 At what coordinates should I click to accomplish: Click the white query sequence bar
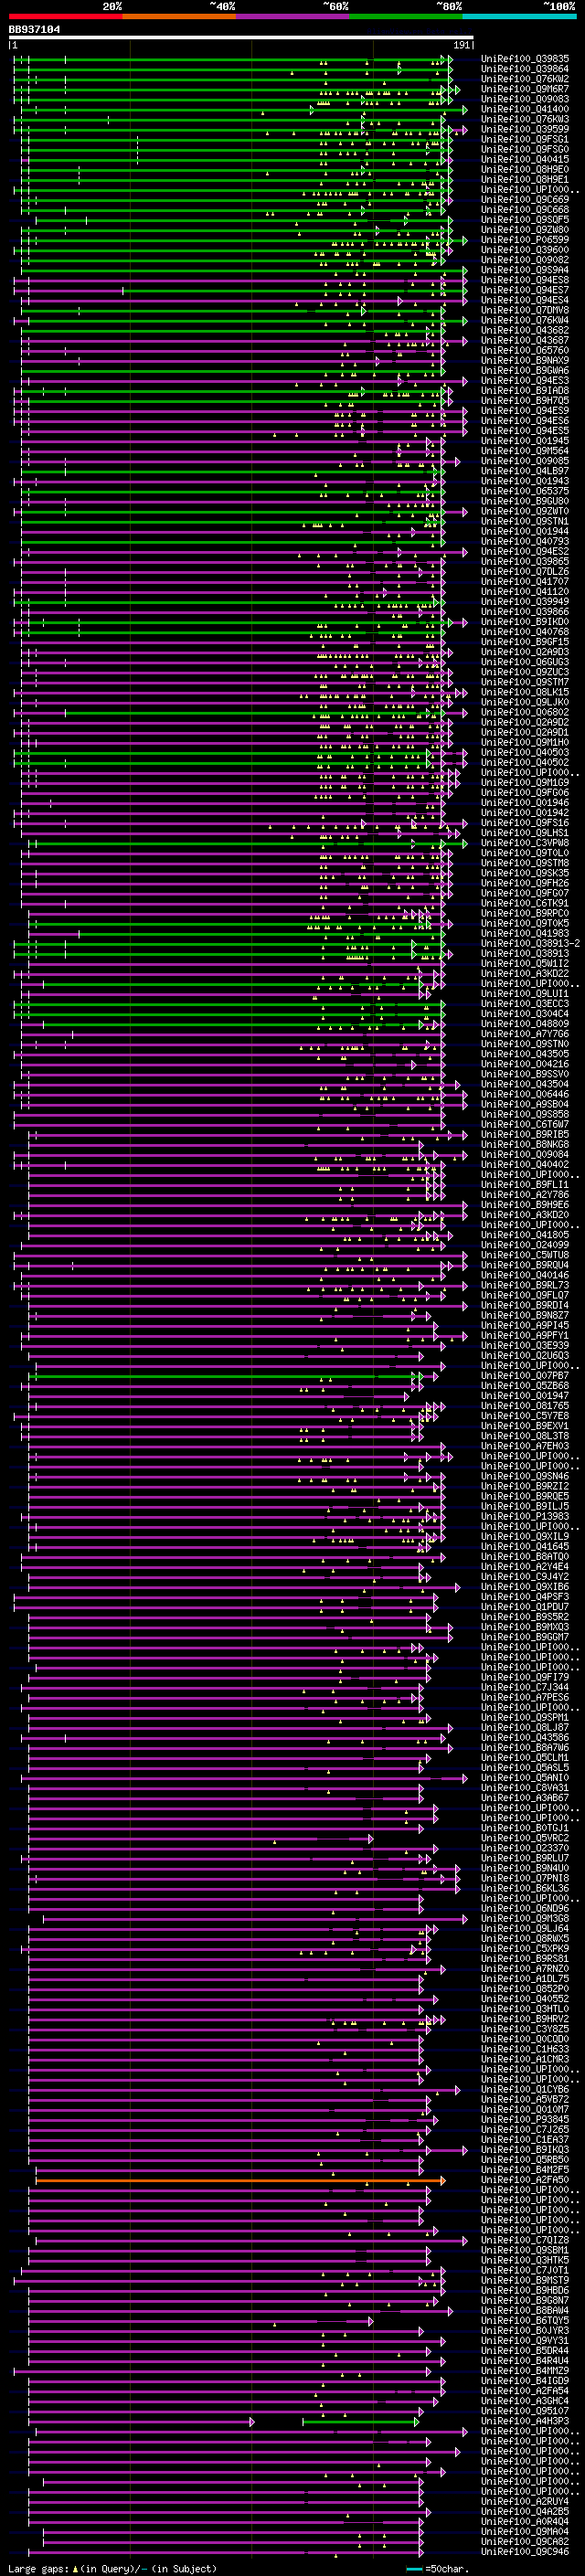(241, 38)
